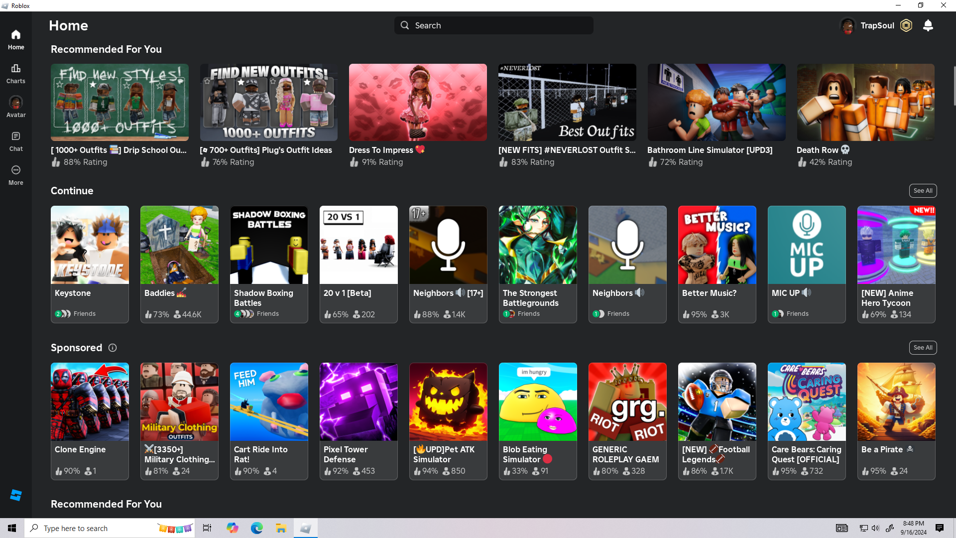Open the taskbar clock and date

point(914,528)
